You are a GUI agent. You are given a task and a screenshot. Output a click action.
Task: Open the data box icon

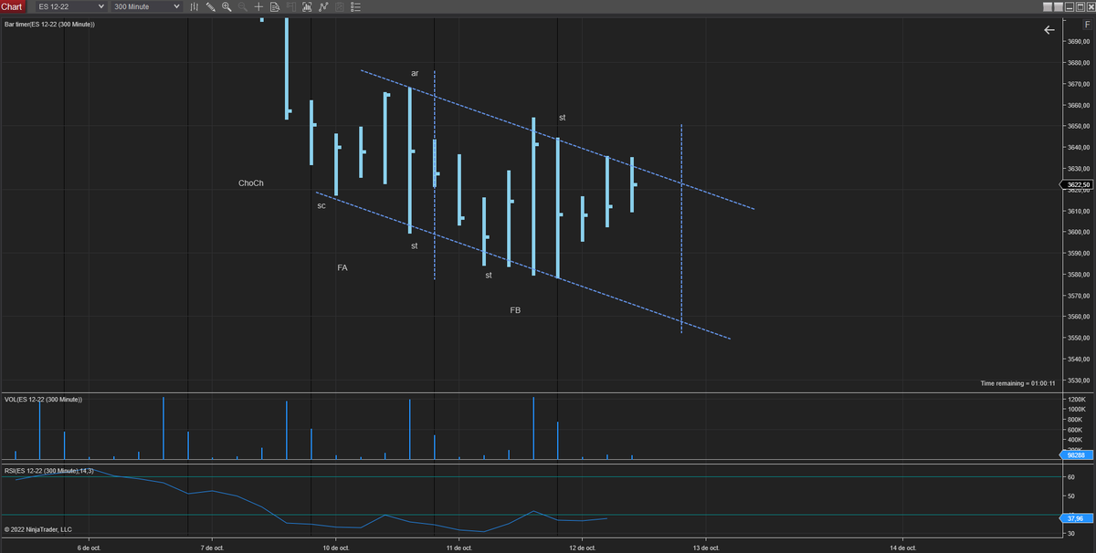[275, 6]
